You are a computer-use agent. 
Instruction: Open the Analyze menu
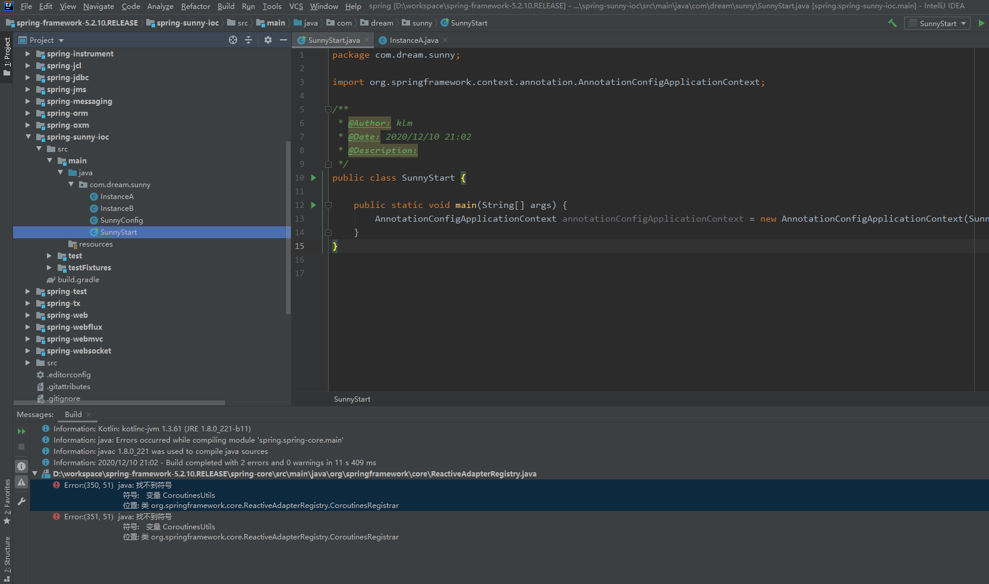pos(160,6)
